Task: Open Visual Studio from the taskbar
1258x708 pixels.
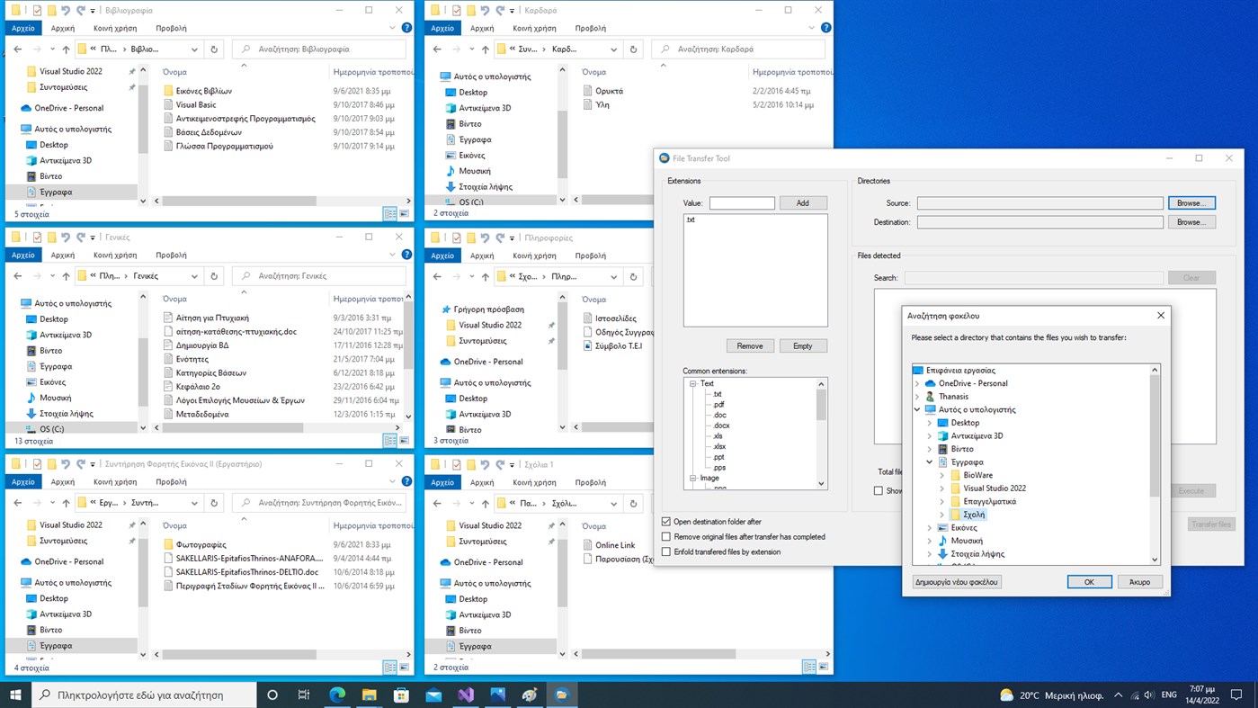Action: click(466, 695)
